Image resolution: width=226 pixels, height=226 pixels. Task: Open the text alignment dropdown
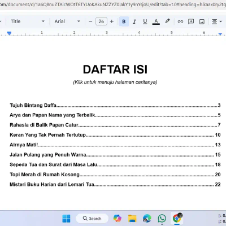[216, 21]
